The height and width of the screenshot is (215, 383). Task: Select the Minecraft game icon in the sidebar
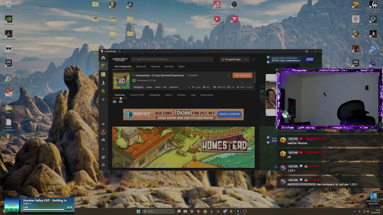[x=103, y=66]
